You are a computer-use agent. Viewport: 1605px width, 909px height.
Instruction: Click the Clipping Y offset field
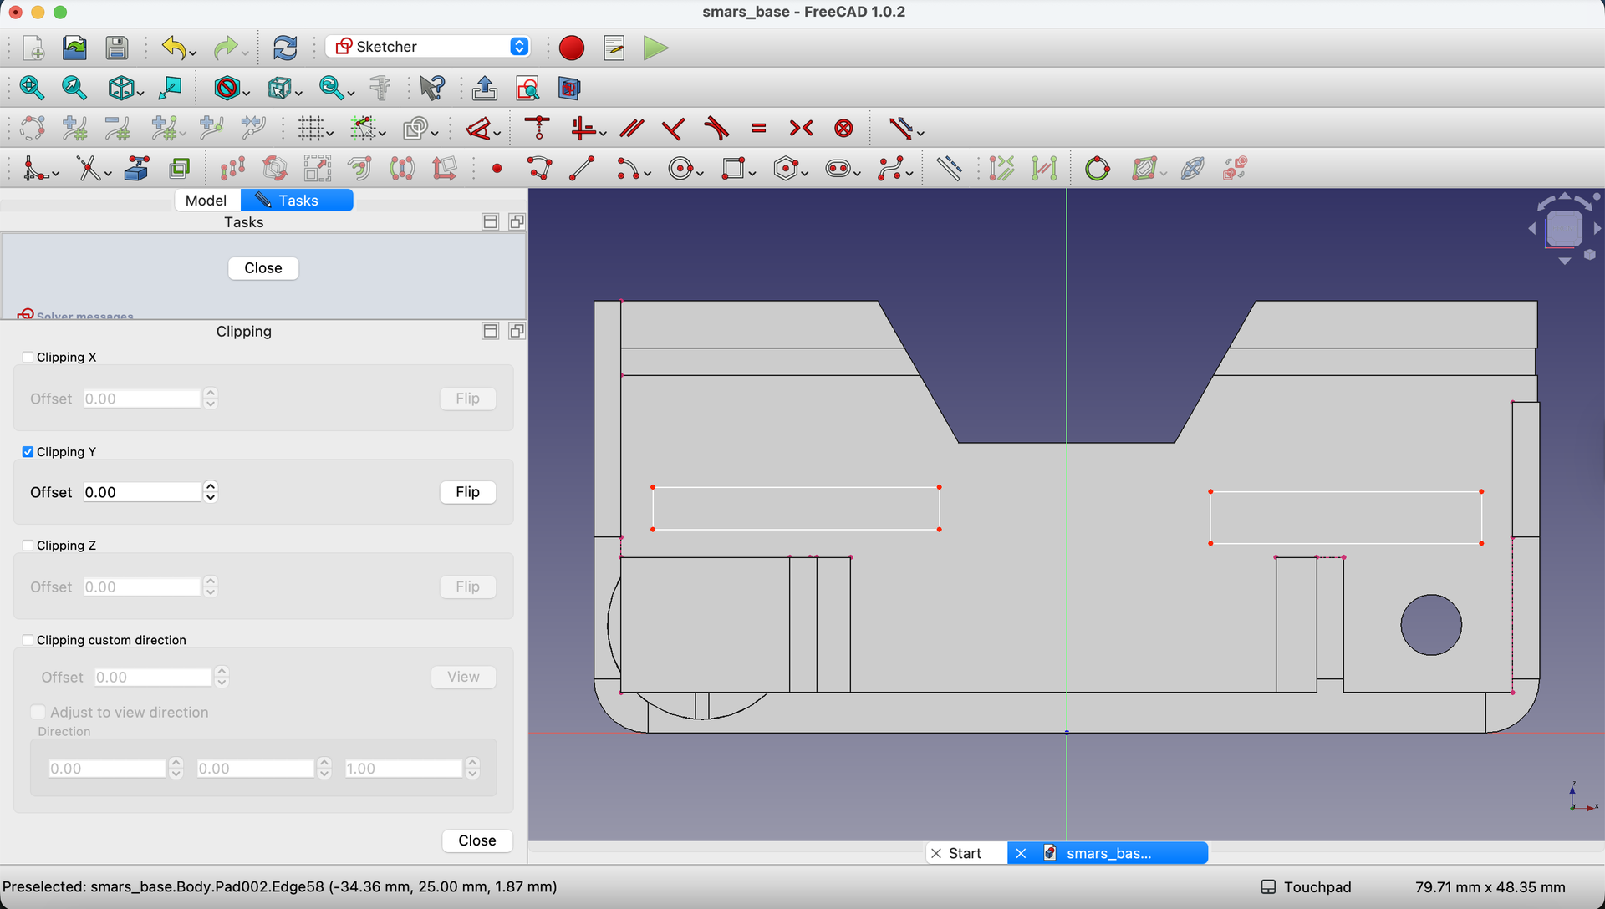(142, 492)
